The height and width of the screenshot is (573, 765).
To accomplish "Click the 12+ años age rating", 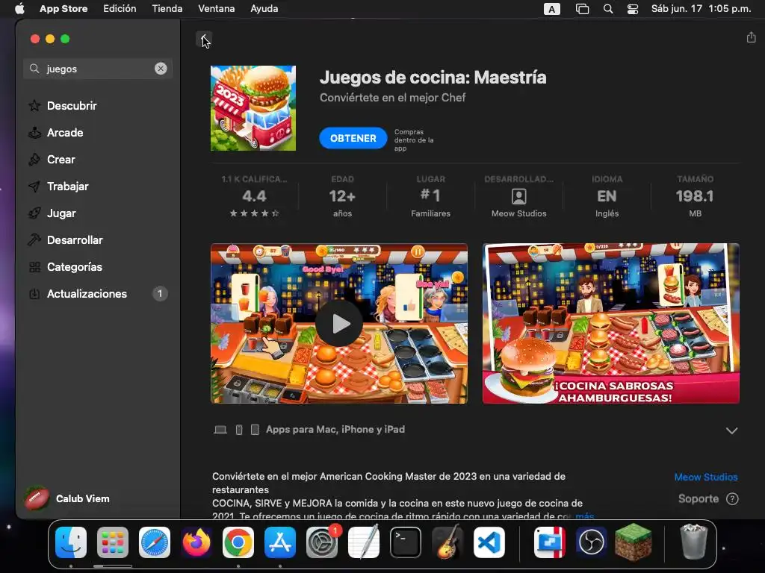I will (x=342, y=196).
